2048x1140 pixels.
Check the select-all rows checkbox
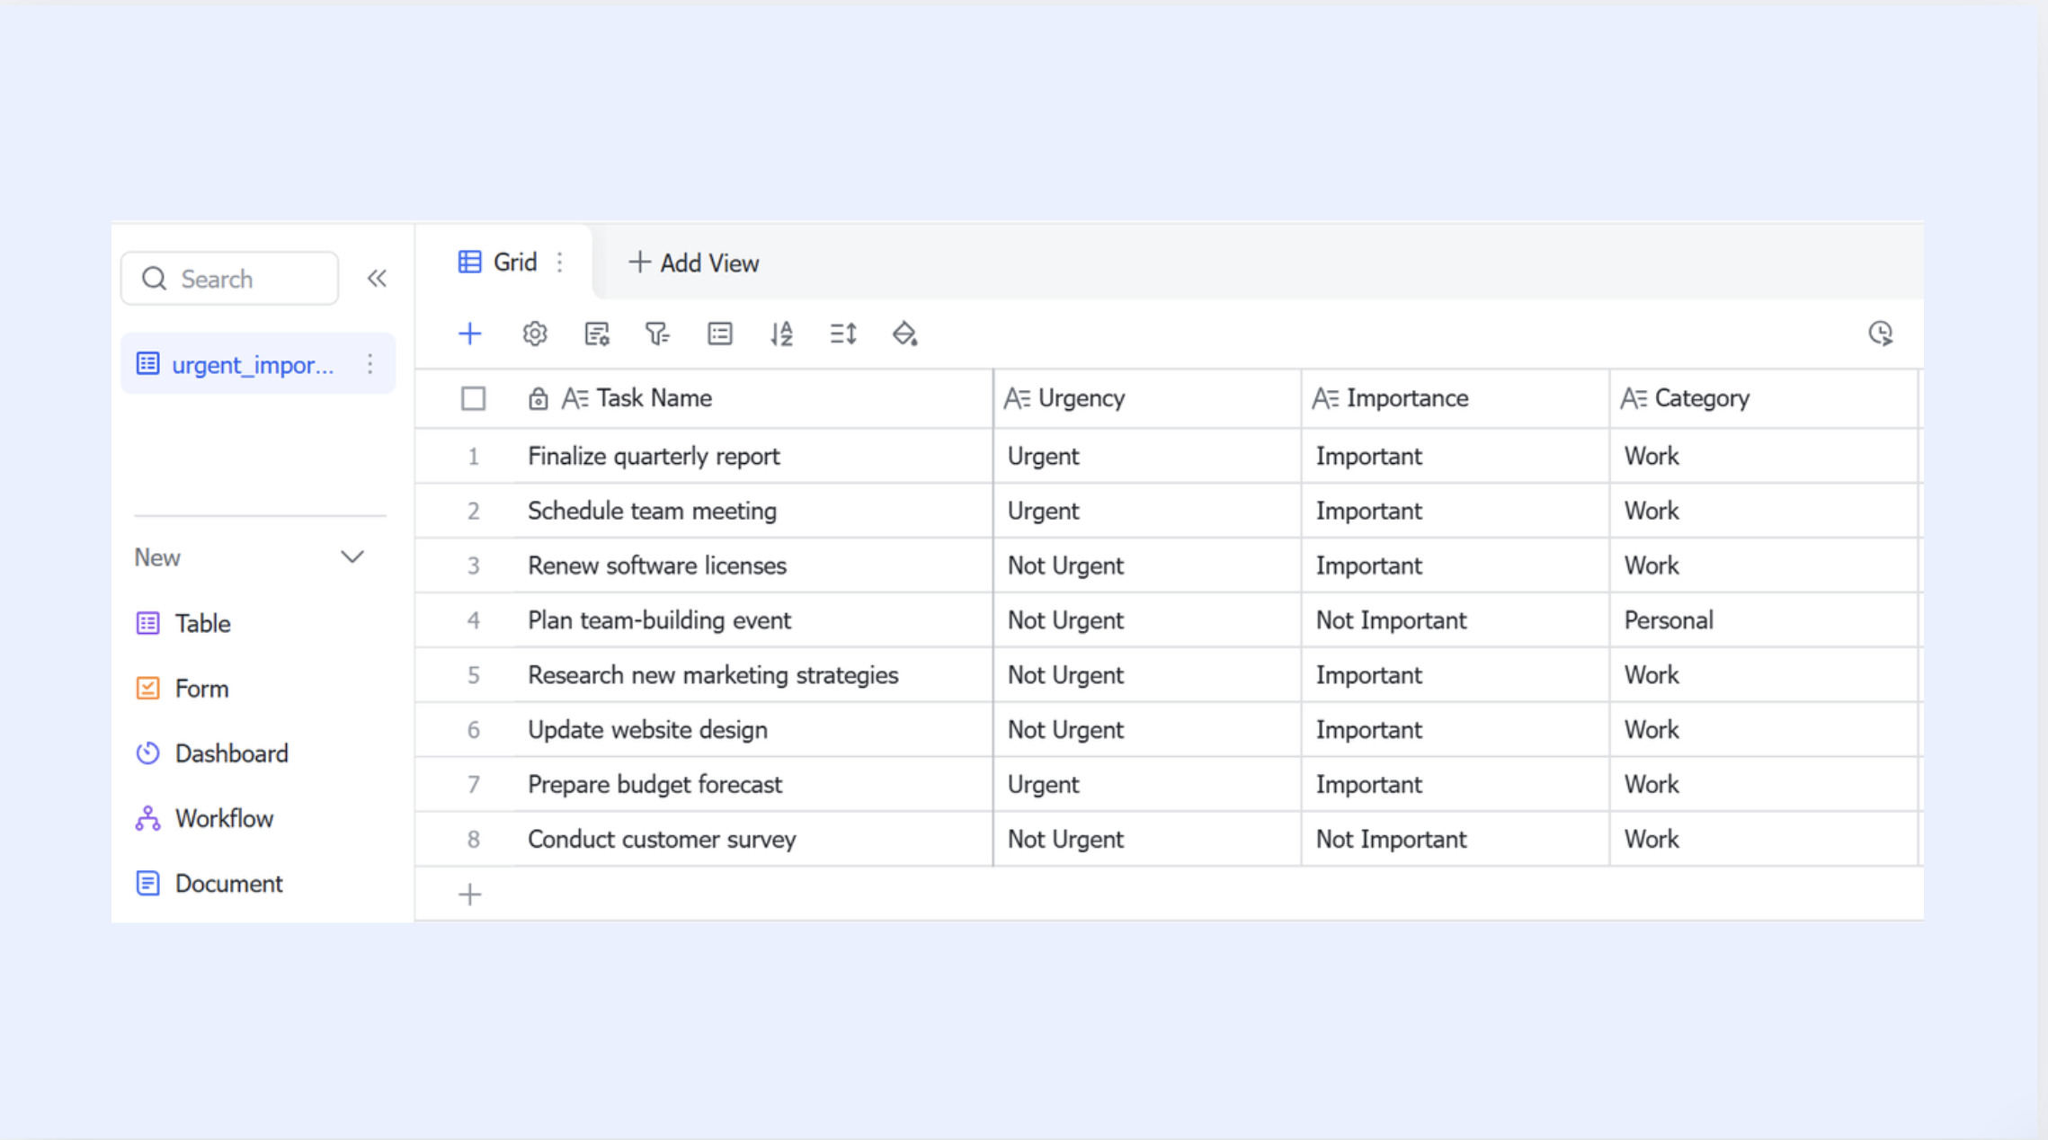click(x=473, y=398)
